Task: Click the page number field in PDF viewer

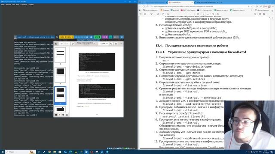Action: [x=61, y=44]
